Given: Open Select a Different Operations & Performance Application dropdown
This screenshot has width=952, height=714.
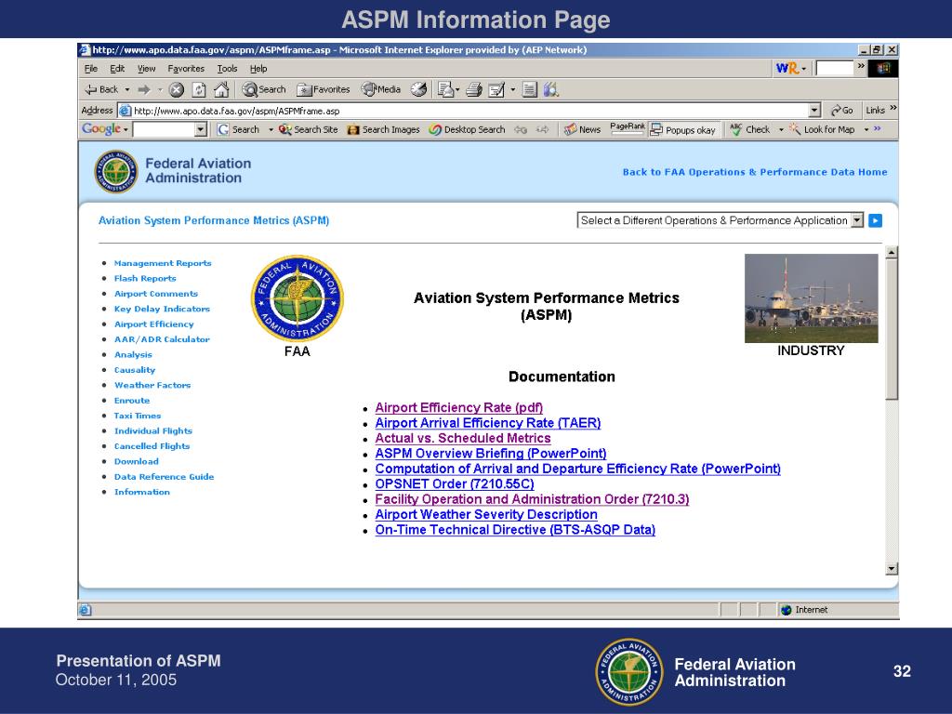Looking at the screenshot, I should (x=856, y=220).
